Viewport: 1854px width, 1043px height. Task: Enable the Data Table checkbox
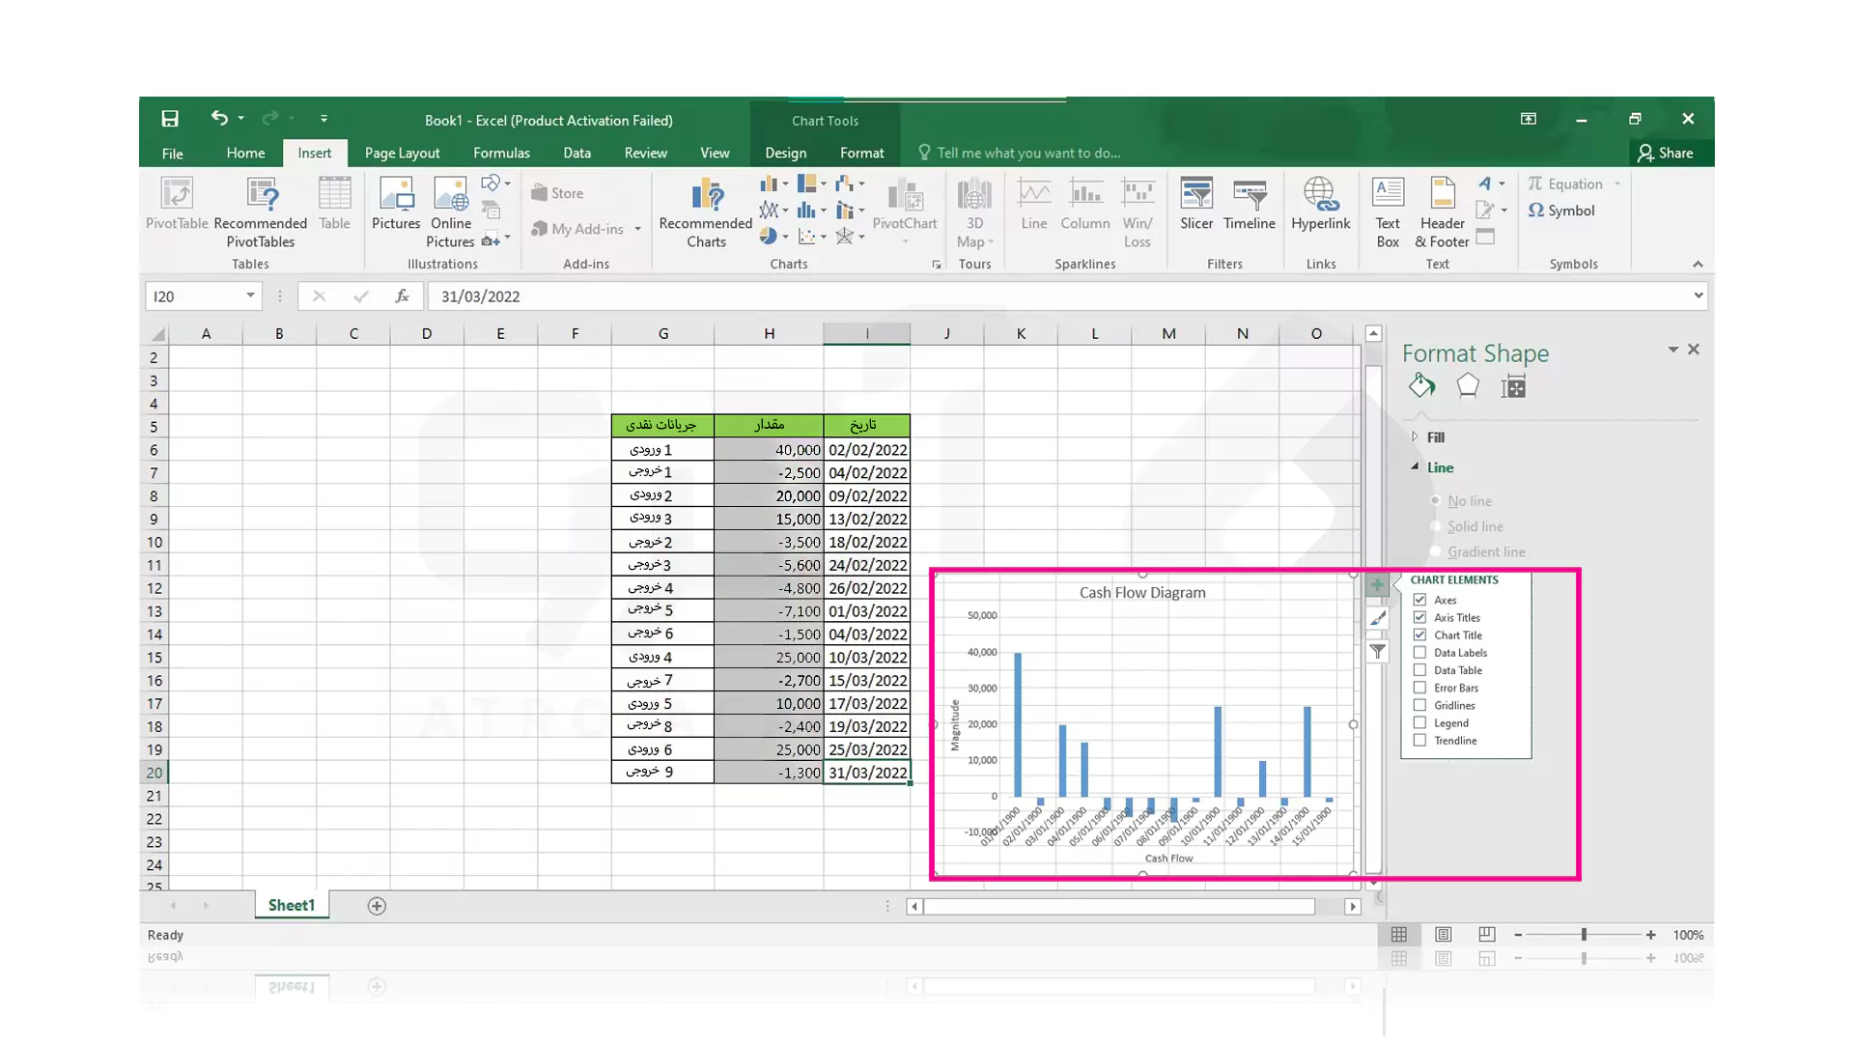(1419, 670)
